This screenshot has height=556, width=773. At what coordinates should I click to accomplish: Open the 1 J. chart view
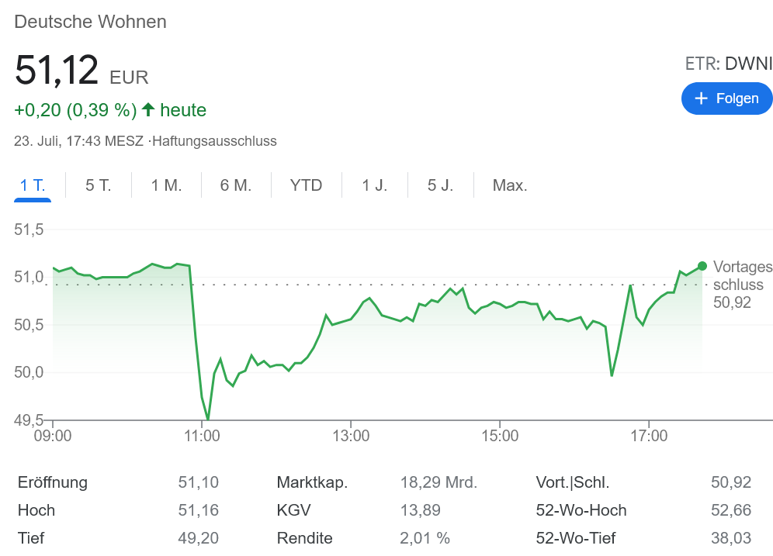(374, 185)
